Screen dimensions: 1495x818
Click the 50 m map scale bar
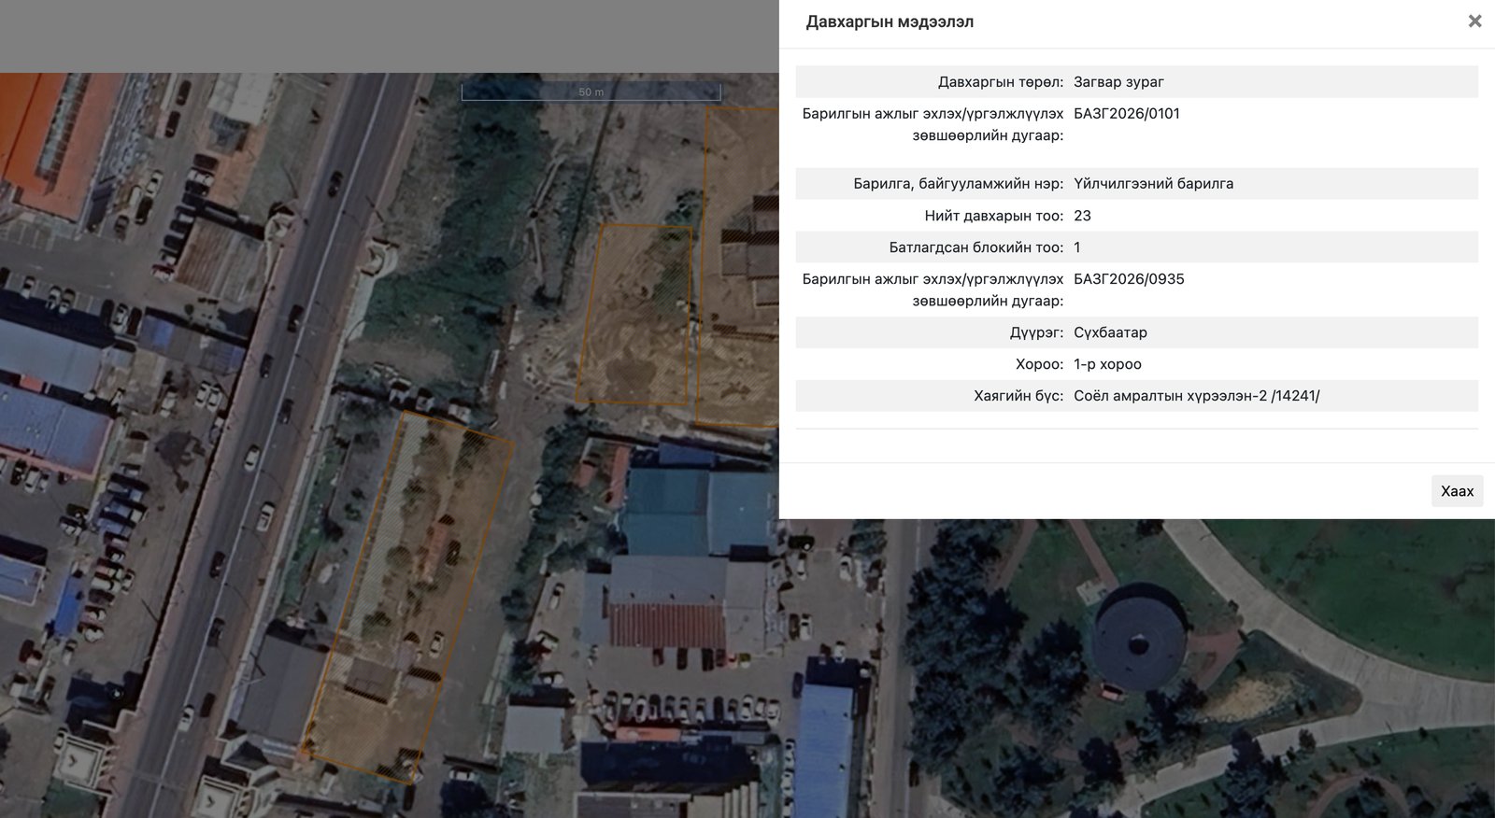pyautogui.click(x=591, y=92)
